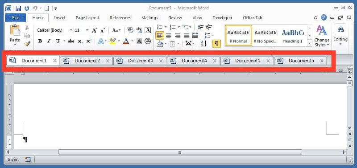Open the Change Case Aa menu
Screen dimensions: 357x168
coord(116,30)
